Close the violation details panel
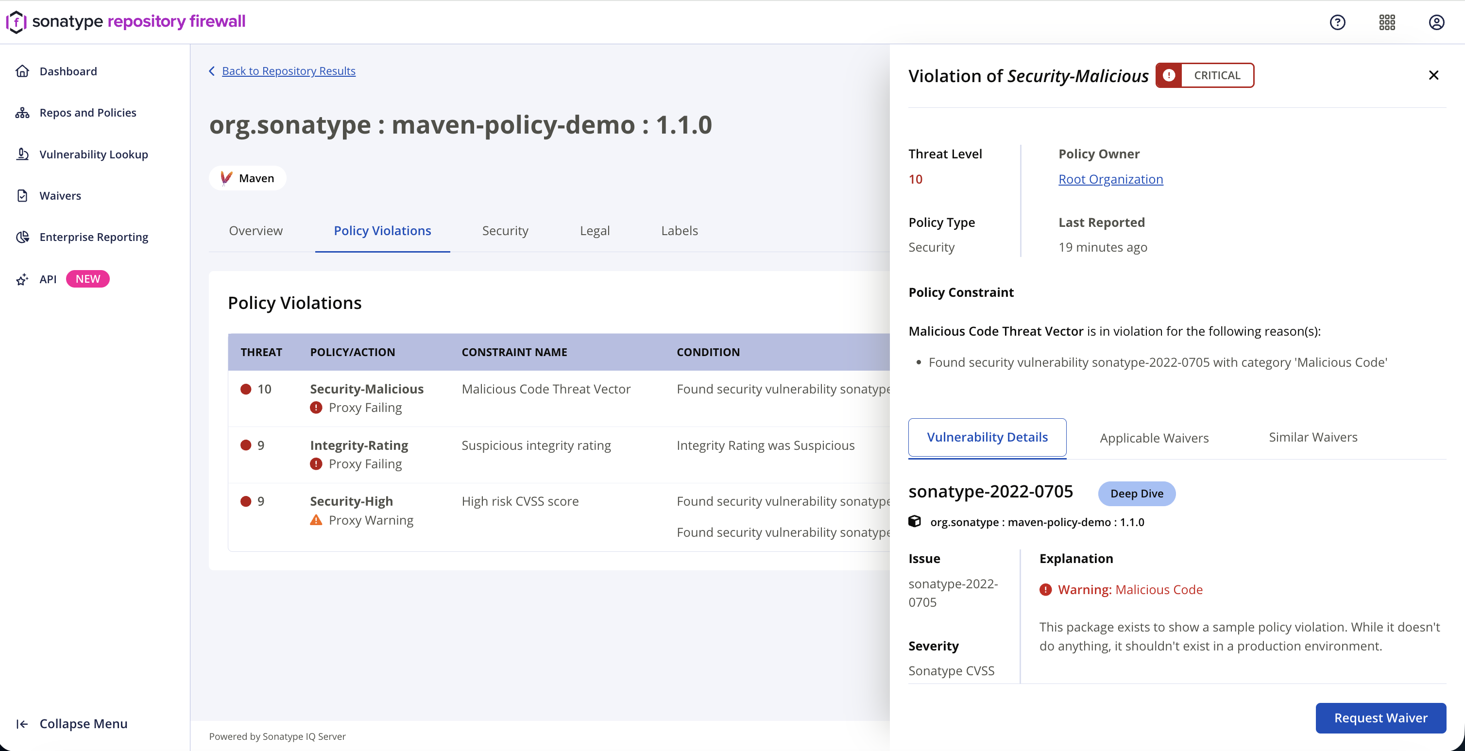This screenshot has width=1465, height=751. pos(1434,75)
